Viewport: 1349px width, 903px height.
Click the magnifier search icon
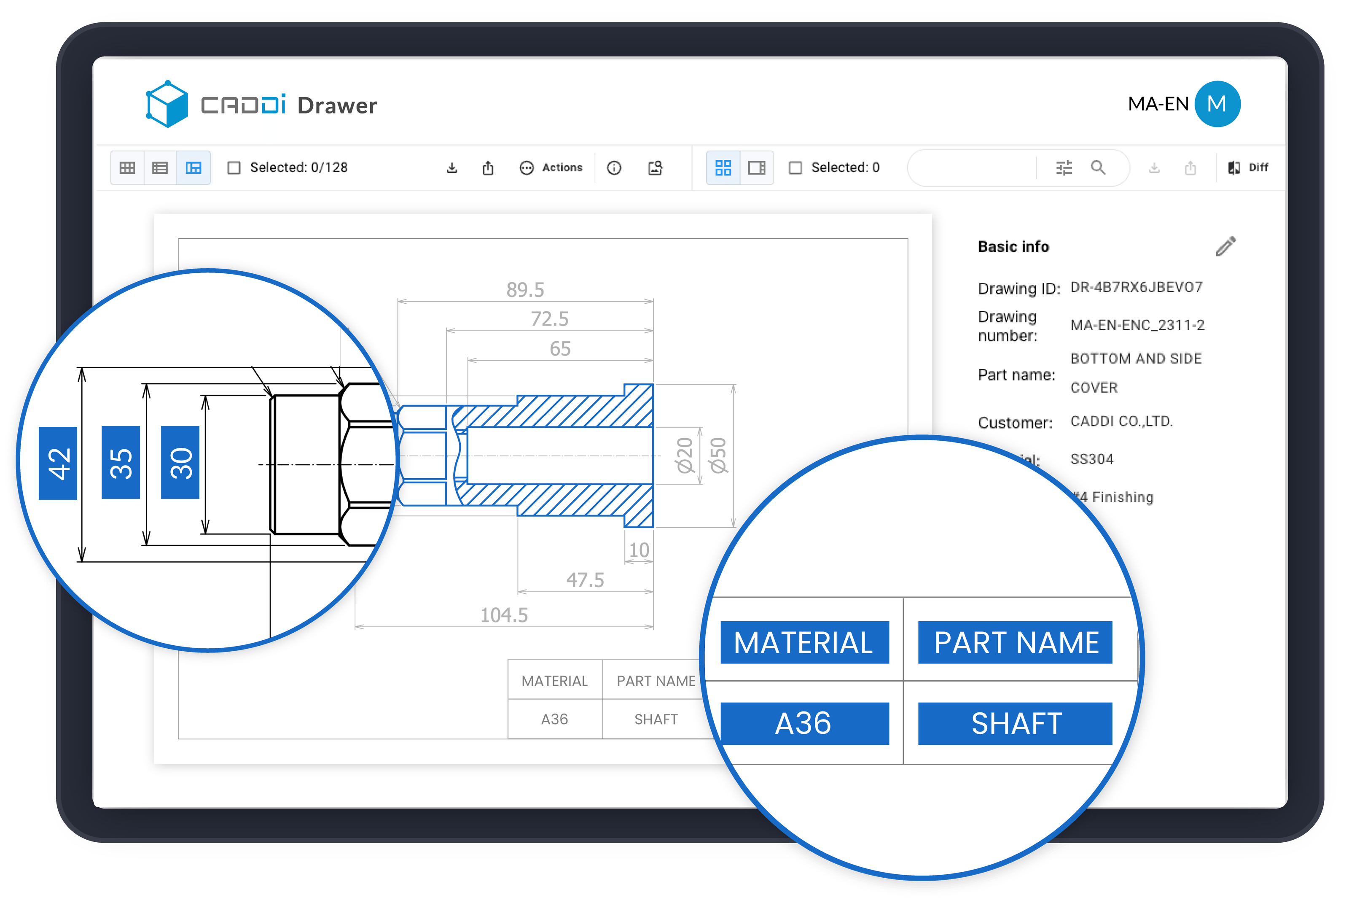coord(1098,167)
